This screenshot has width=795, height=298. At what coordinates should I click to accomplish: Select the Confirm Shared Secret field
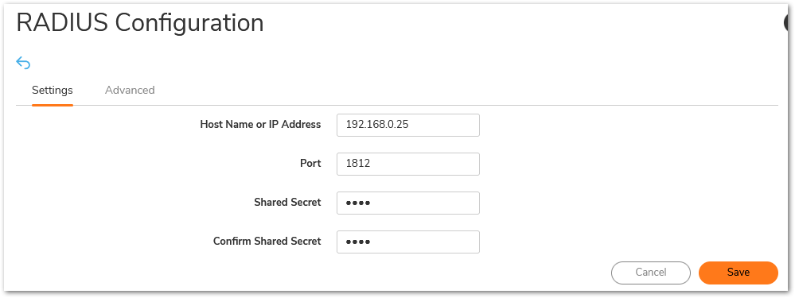click(x=408, y=242)
